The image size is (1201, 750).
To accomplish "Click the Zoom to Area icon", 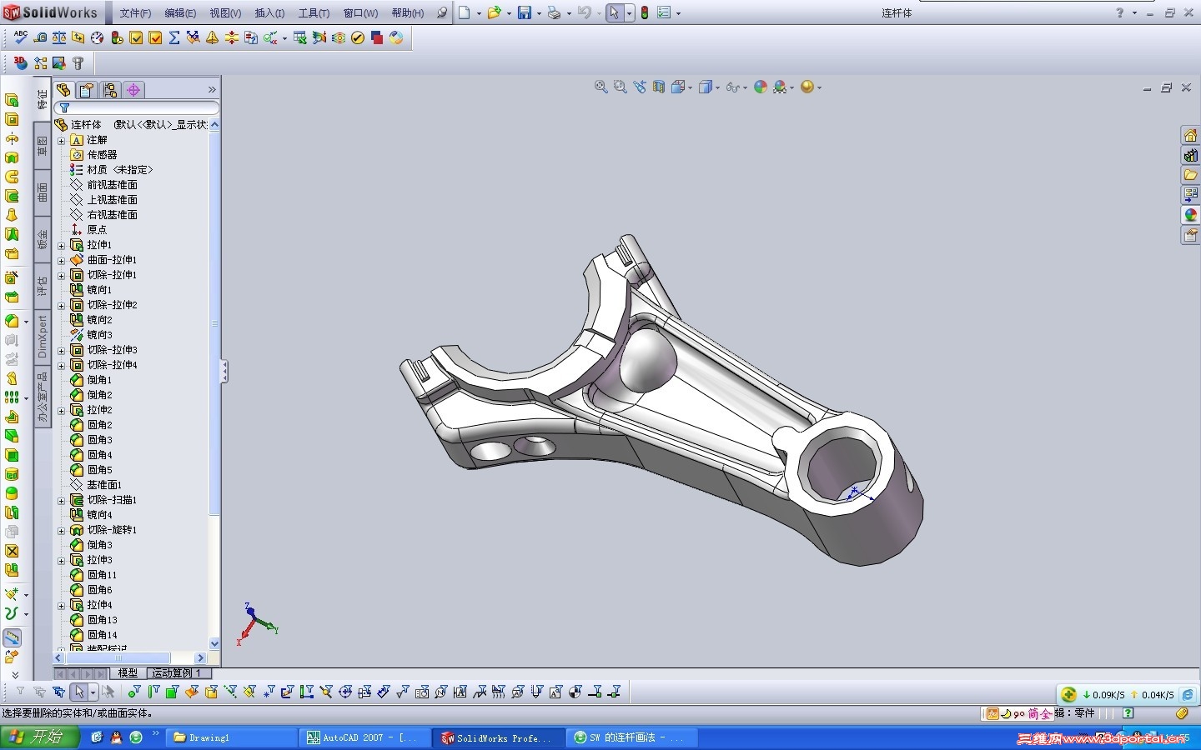I will click(620, 87).
